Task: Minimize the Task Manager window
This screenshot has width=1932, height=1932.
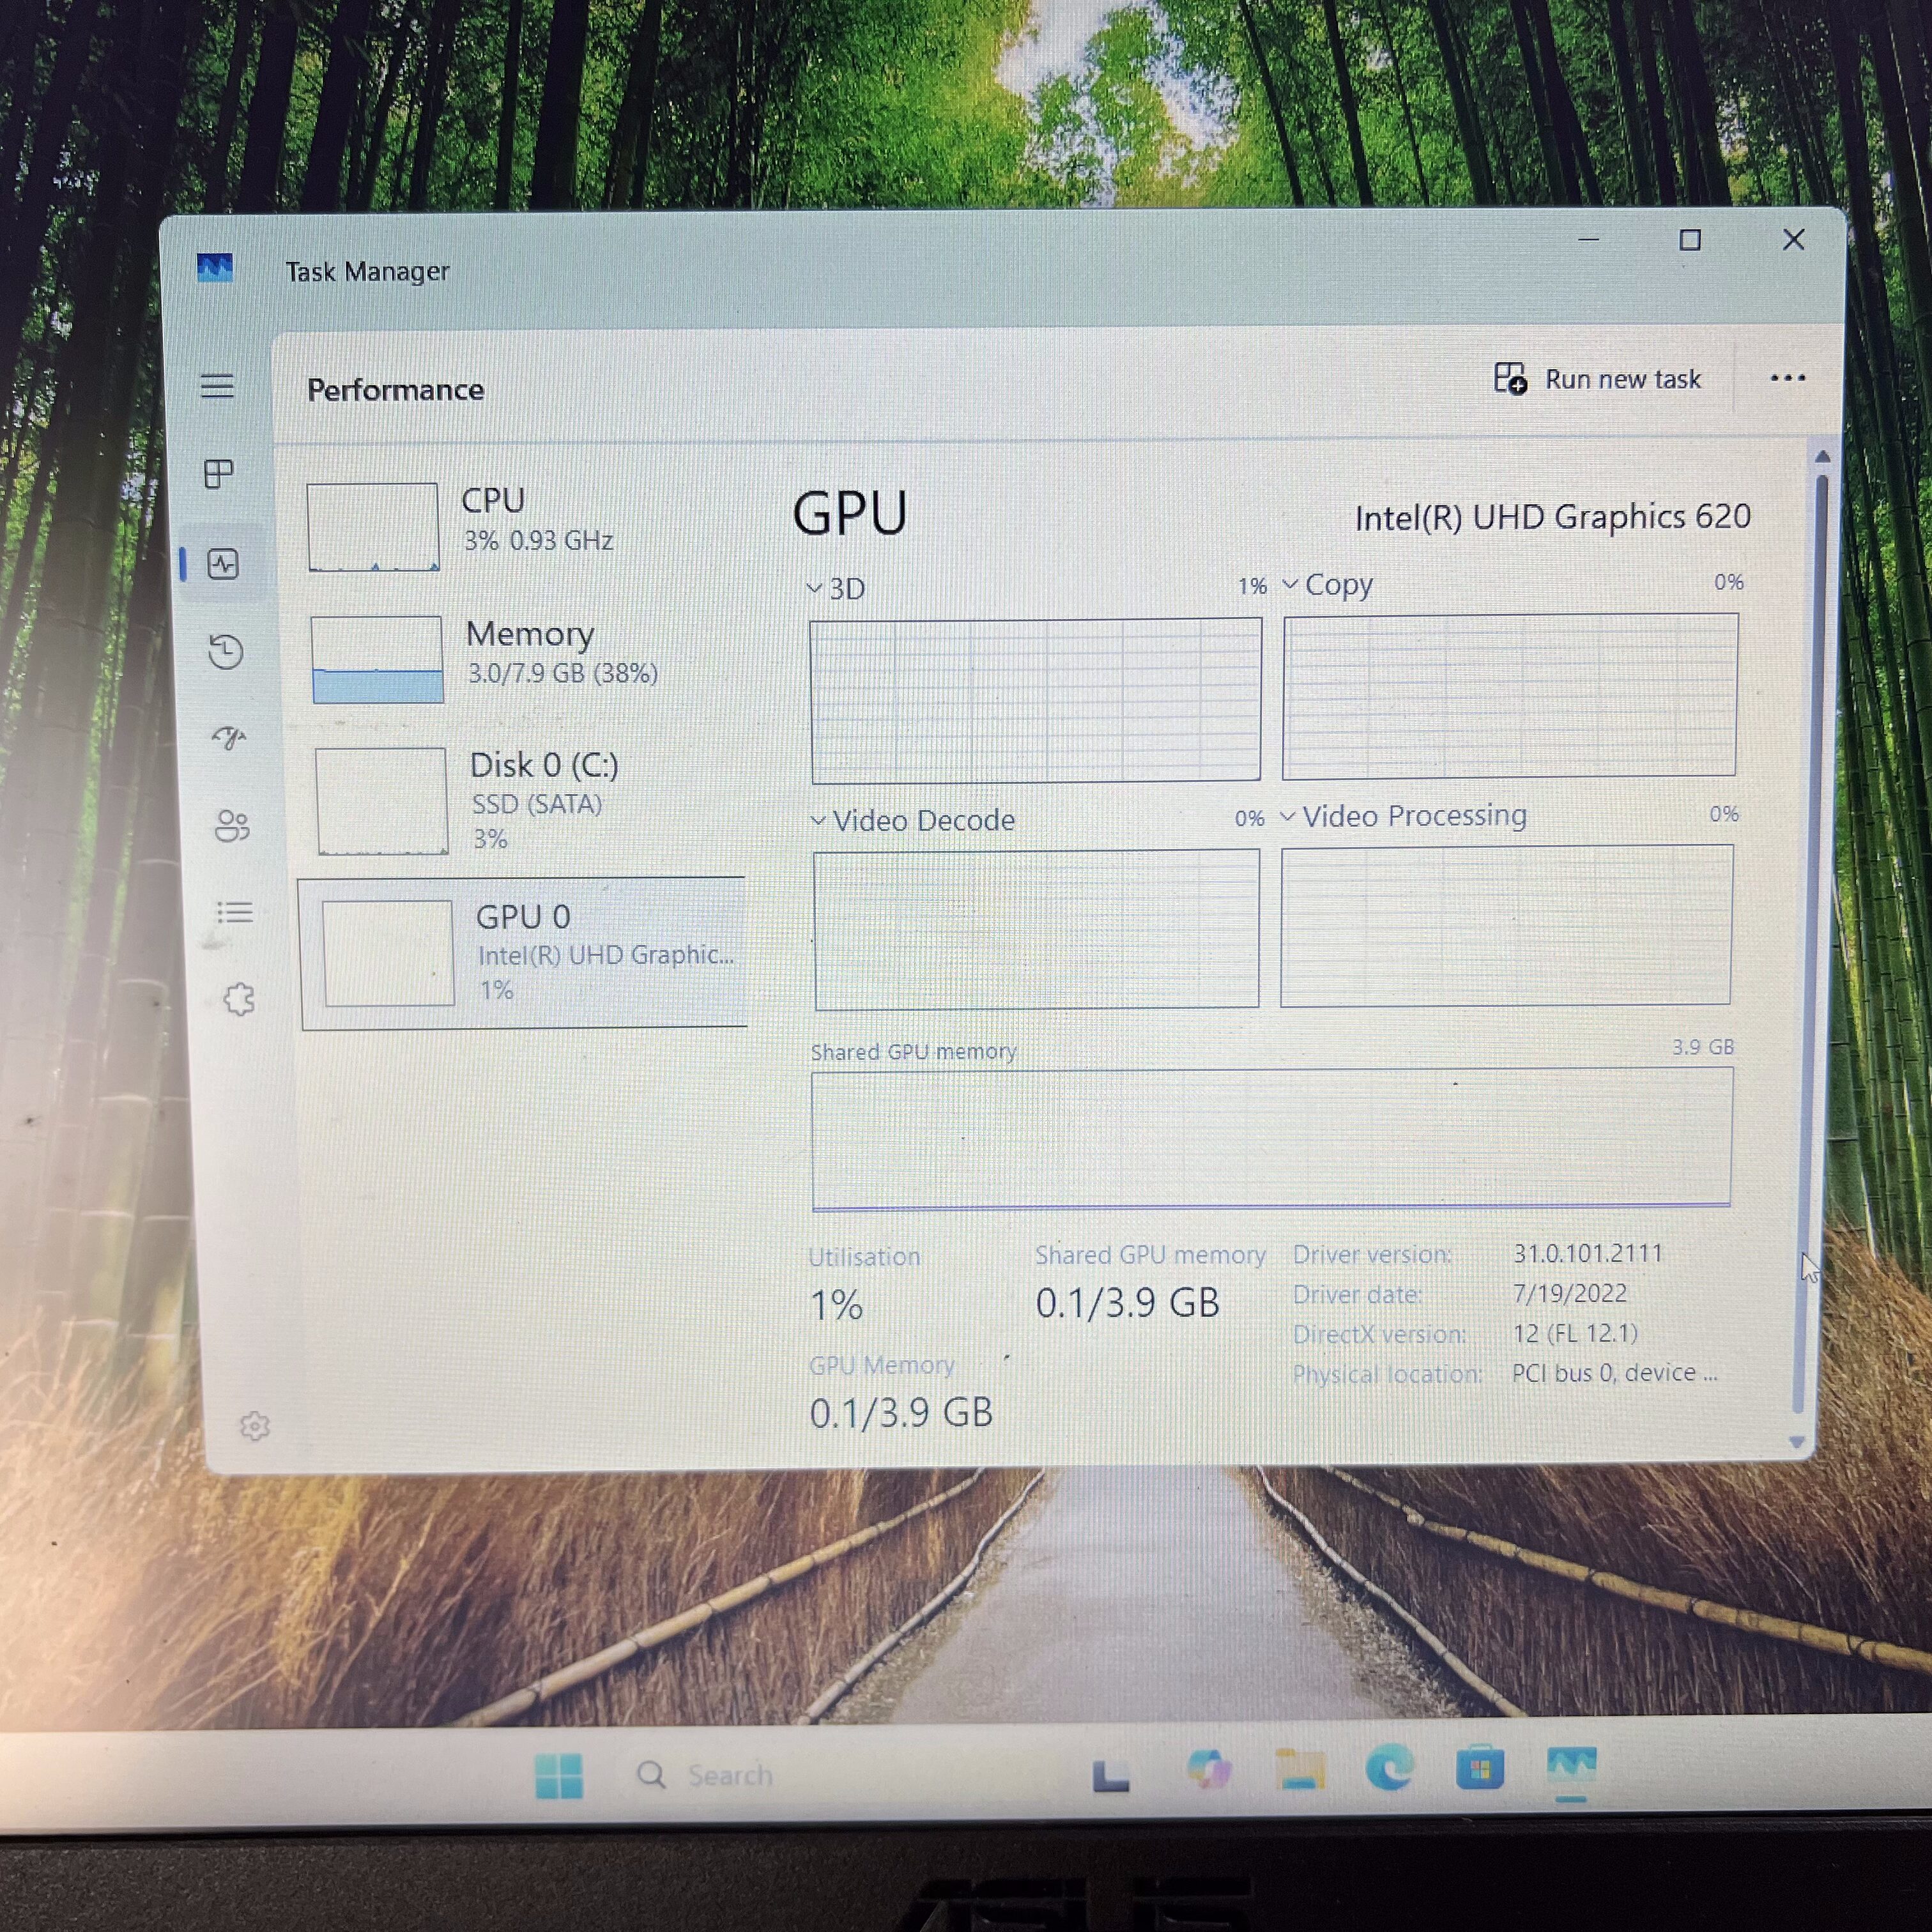Action: 1588,240
